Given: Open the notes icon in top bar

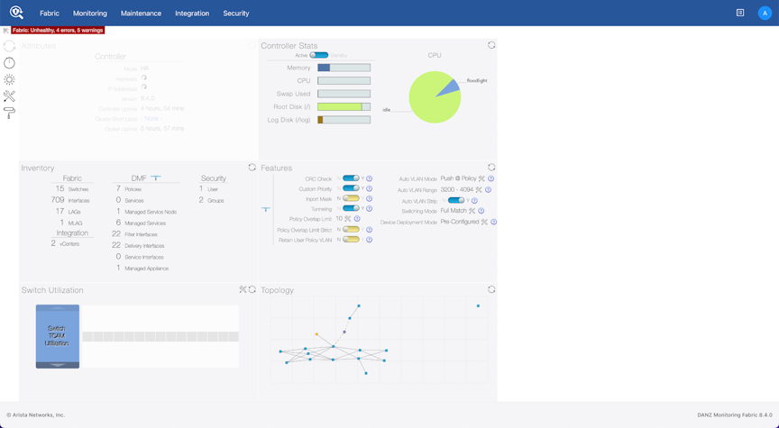Looking at the screenshot, I should click(x=740, y=13).
